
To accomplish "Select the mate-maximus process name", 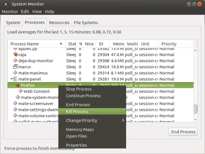I will coord(33,73).
